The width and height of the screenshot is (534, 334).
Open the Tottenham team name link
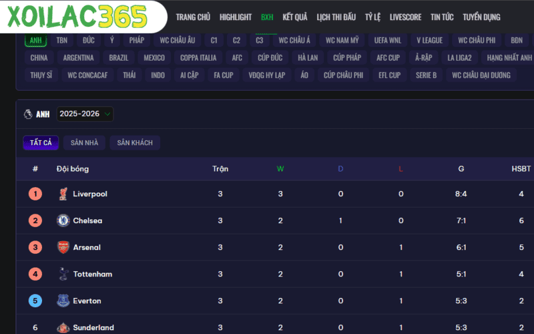pyautogui.click(x=93, y=274)
